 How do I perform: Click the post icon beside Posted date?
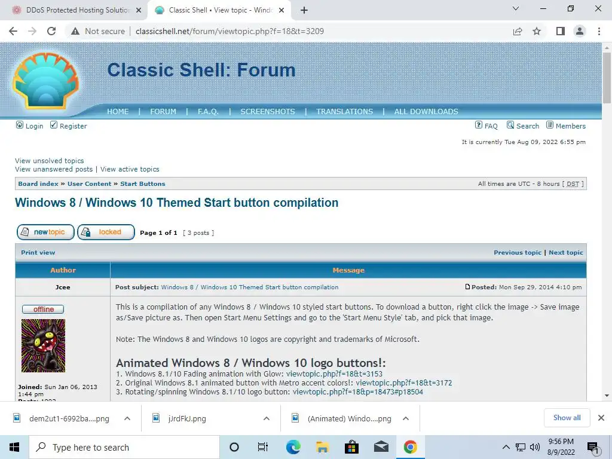coord(467,287)
